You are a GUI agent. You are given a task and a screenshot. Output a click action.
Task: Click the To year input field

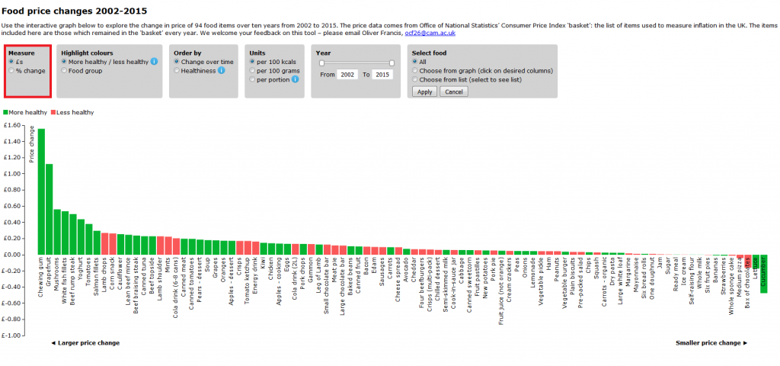(x=382, y=75)
